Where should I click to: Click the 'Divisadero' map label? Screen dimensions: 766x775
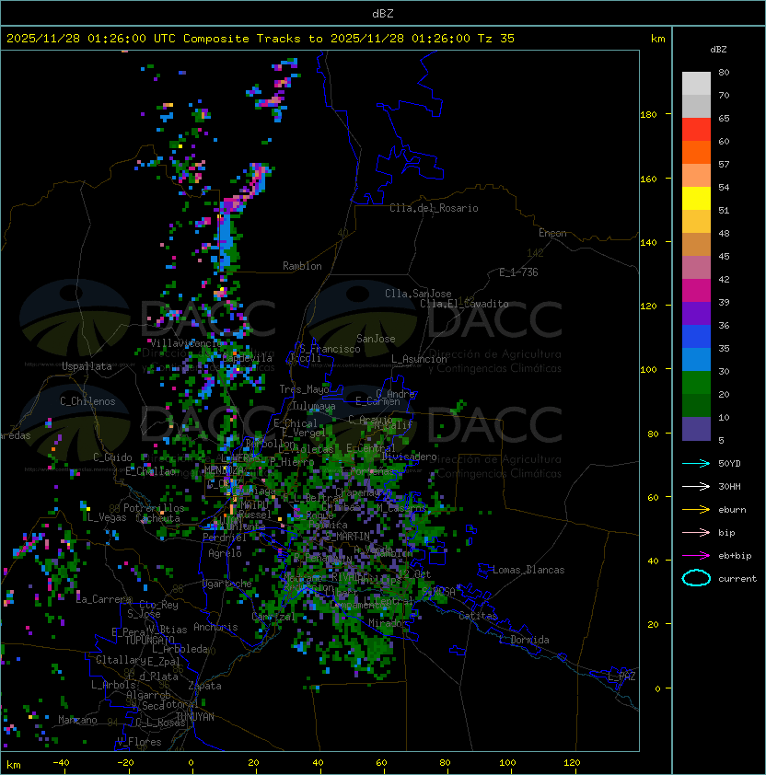[x=409, y=457]
